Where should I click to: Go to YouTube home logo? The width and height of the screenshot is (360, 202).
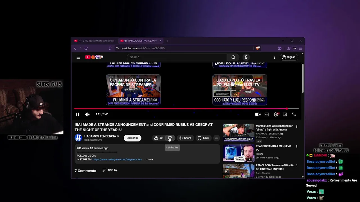(x=94, y=57)
